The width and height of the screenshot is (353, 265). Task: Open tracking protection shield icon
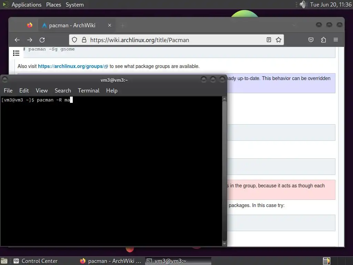click(74, 40)
